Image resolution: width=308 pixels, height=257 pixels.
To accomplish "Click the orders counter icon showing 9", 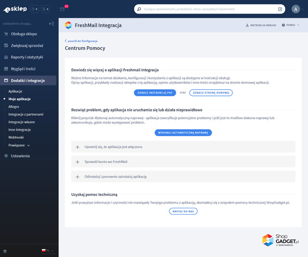I will pos(34,9).
